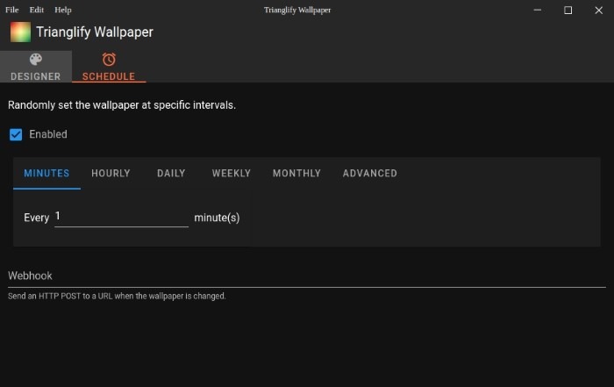Open the ADVANCED schedule tab
Screen dimensions: 614x387
[x=370, y=173]
